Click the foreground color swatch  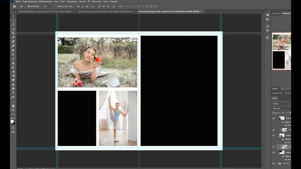pos(12,122)
